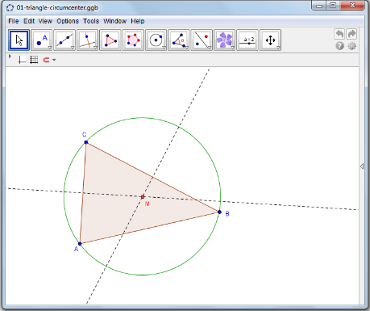This screenshot has width=370, height=311.
Task: Open the Options menu
Action: coord(68,21)
